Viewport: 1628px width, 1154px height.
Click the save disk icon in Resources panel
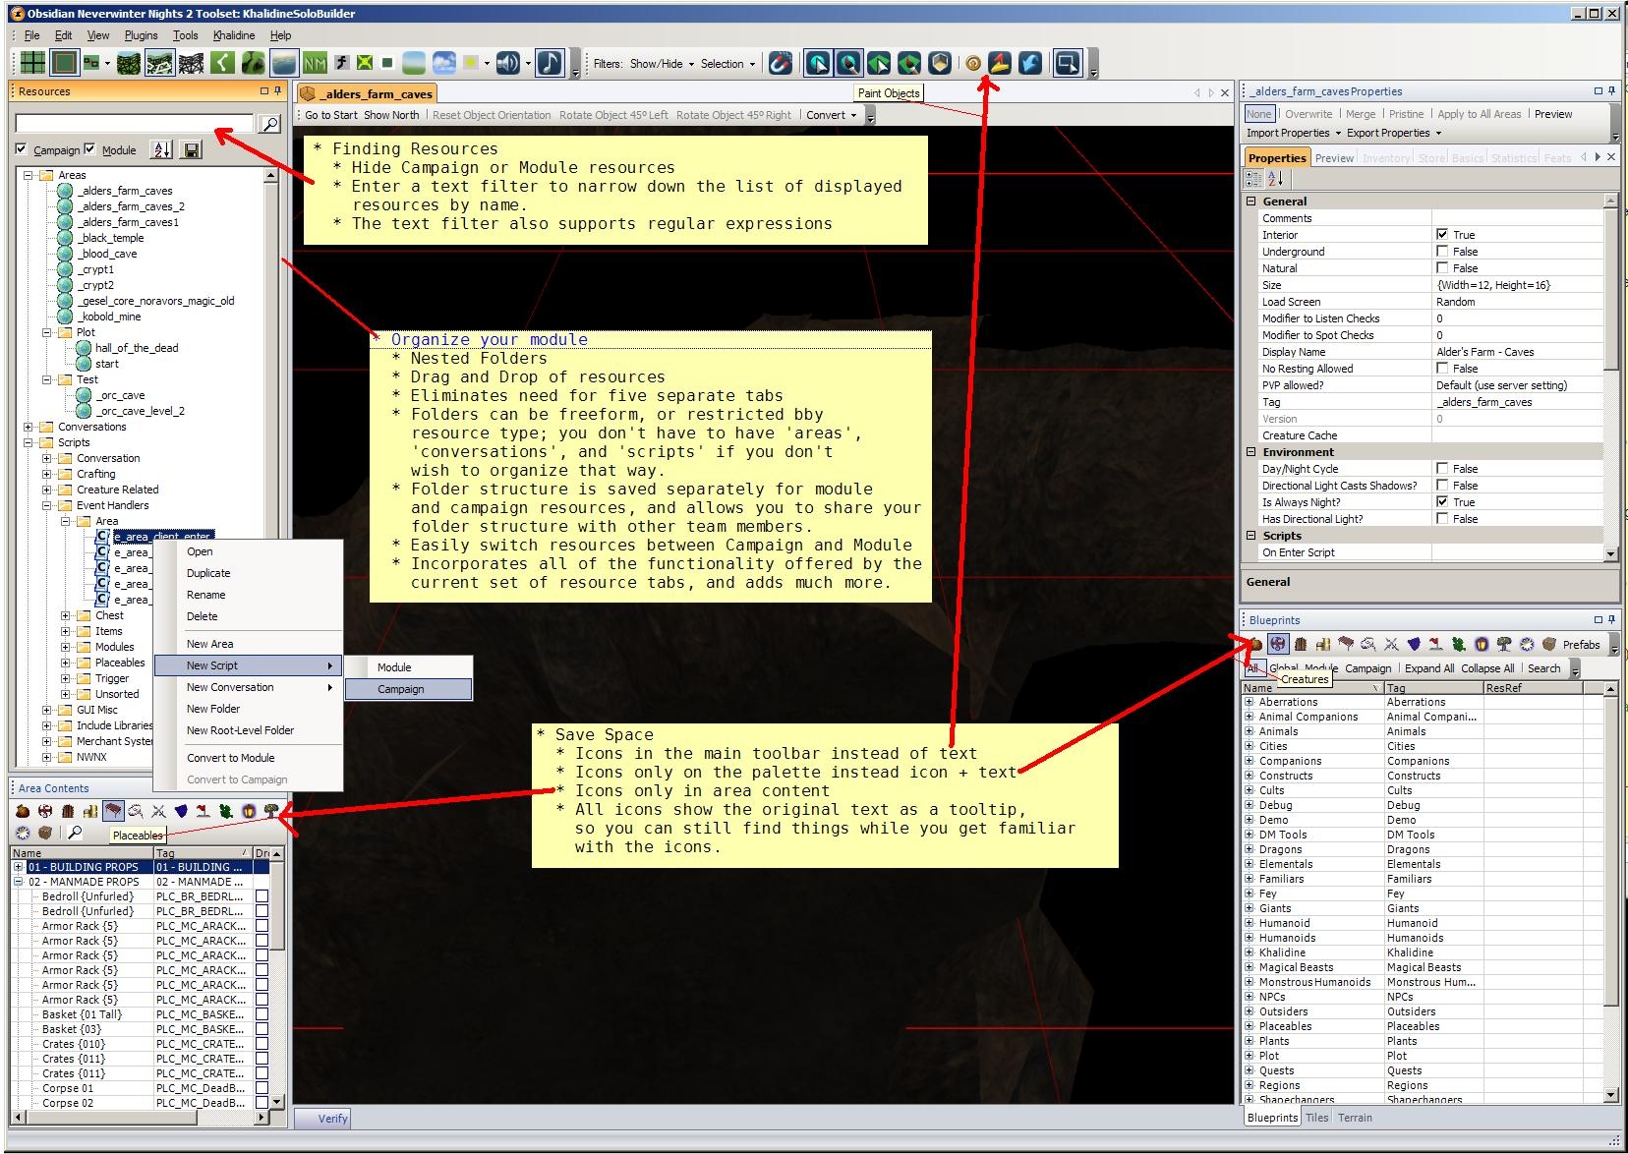pos(192,150)
